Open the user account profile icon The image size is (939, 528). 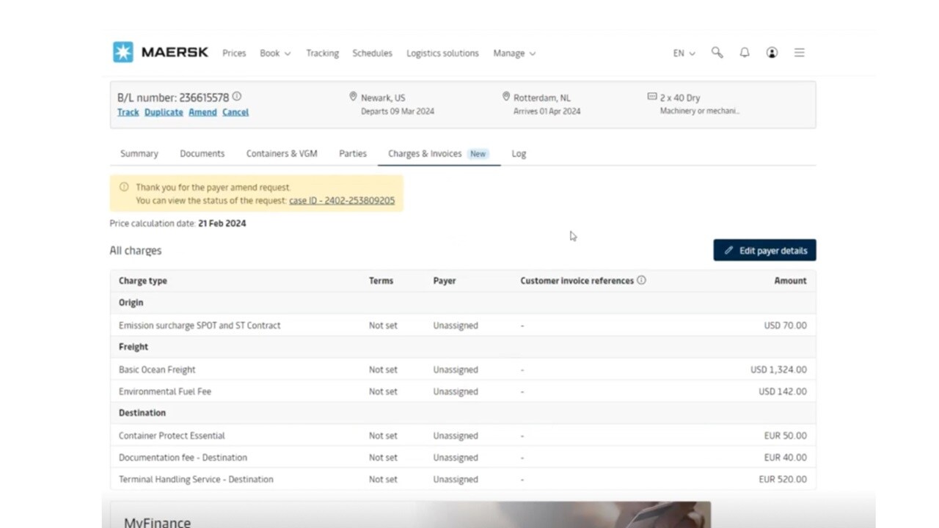coord(772,53)
